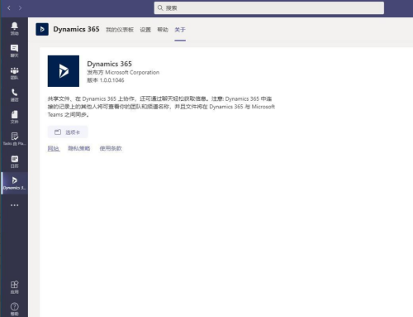Open Tasks by Planner sidebar icon
The image size is (413, 317).
pos(14,139)
